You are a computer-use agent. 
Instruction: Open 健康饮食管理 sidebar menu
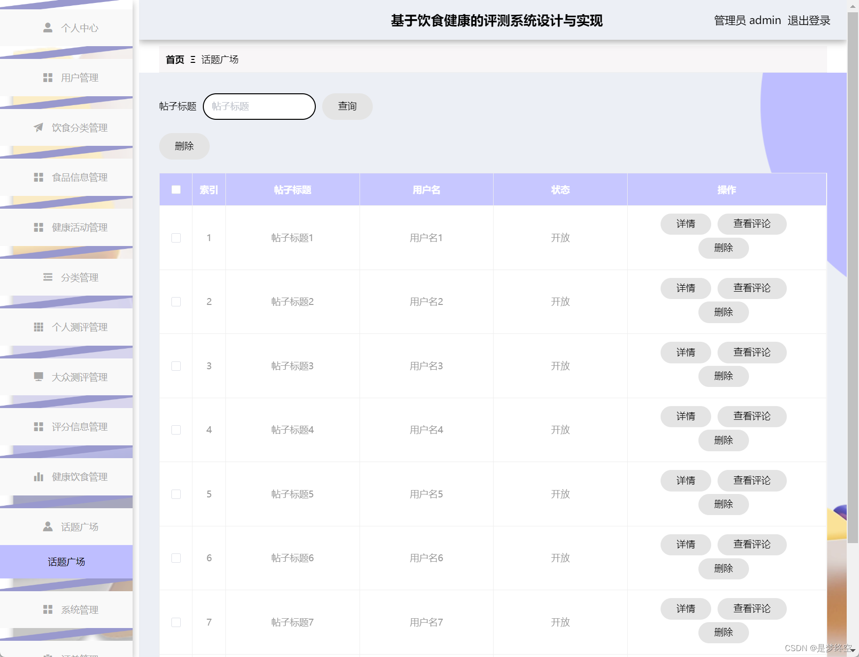(66, 477)
